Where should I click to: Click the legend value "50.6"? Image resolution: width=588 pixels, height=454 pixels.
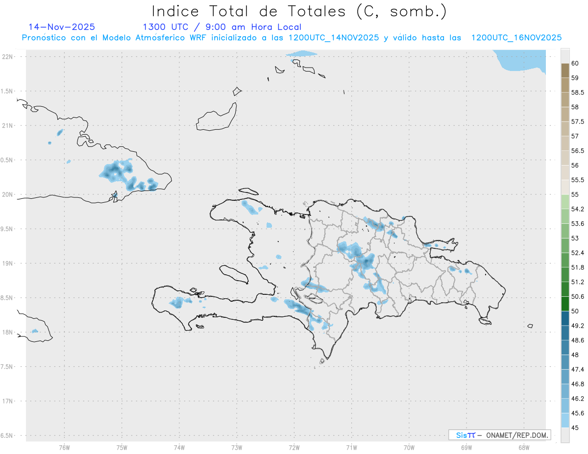tap(578, 296)
